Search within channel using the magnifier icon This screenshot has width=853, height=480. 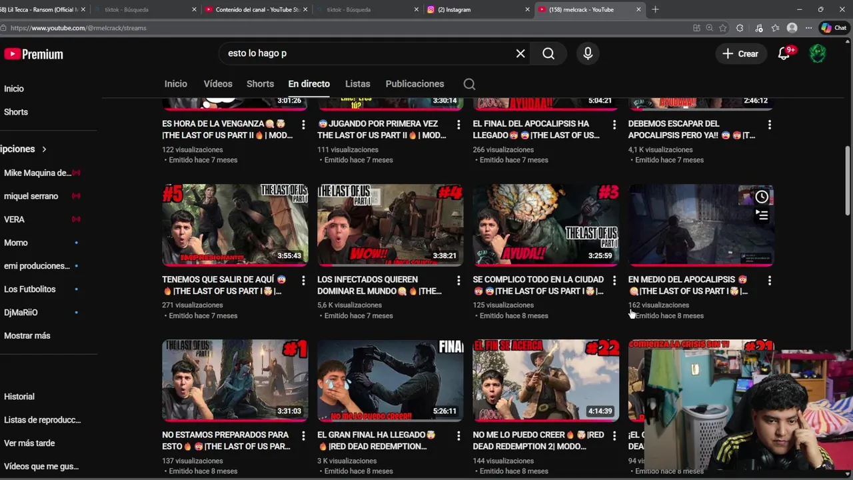click(x=469, y=84)
